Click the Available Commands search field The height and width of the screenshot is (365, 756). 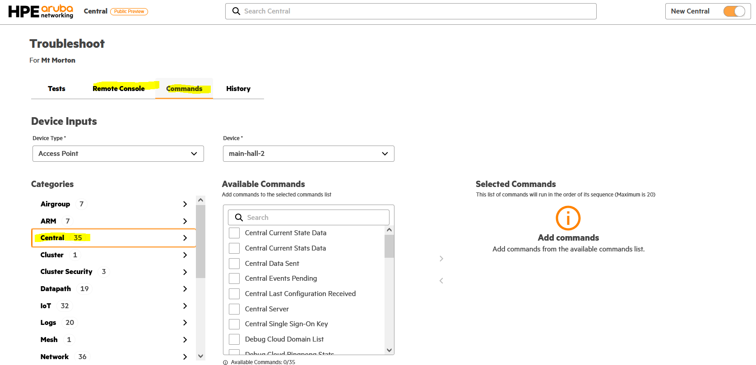click(309, 218)
